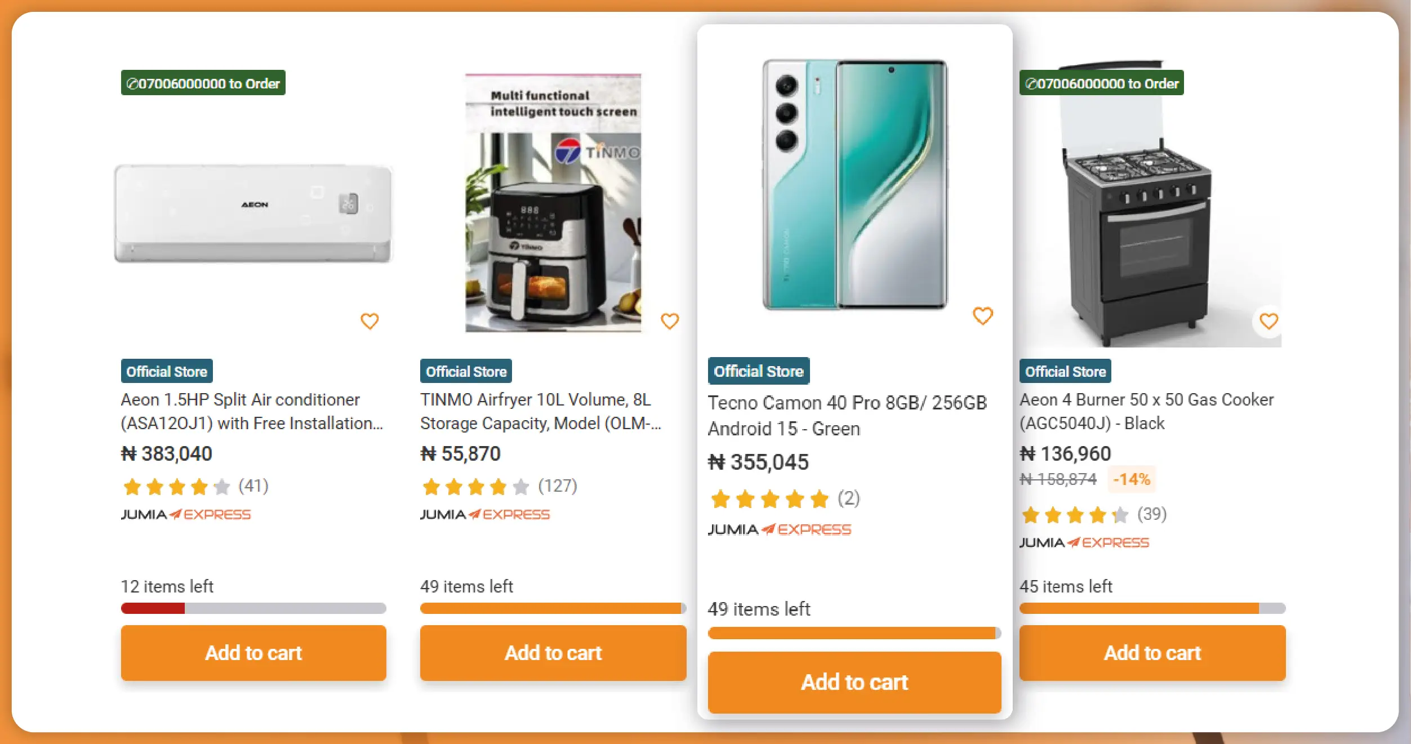The image size is (1411, 744).
Task: Favorite the Tecno Camon 40 Pro
Action: coord(982,316)
